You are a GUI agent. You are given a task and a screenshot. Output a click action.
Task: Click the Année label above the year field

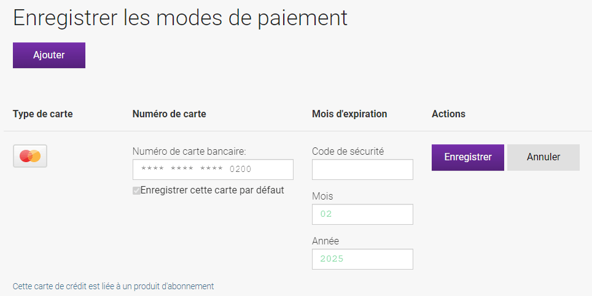(x=325, y=241)
